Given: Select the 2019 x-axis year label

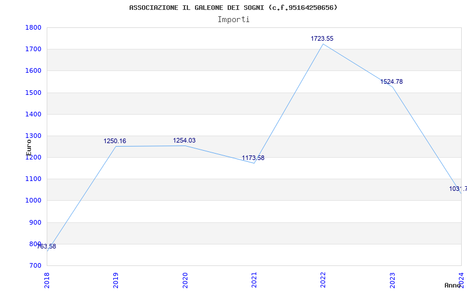Looking at the screenshot, I should coord(116,281).
